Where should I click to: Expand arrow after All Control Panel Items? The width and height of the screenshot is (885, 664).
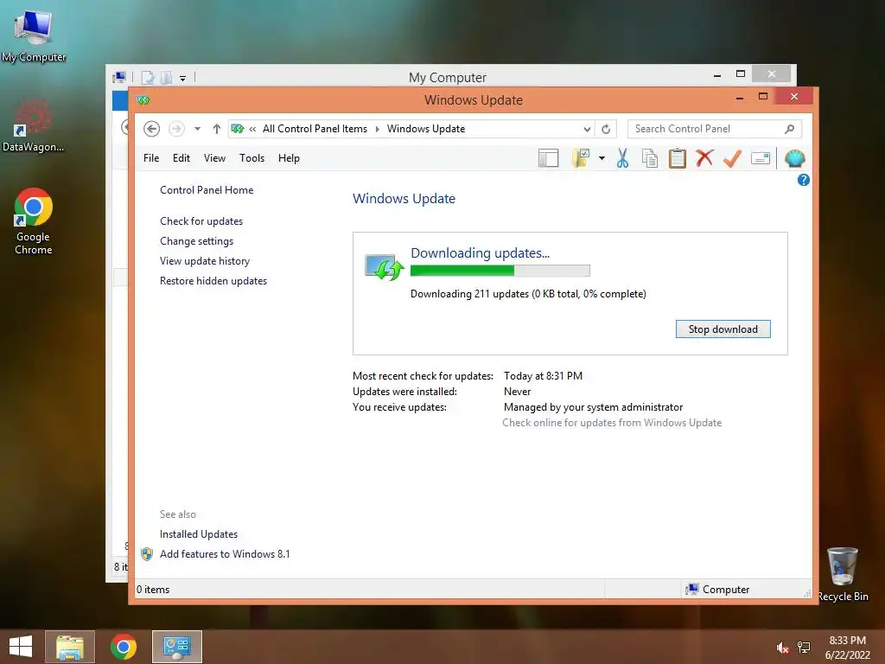(377, 129)
